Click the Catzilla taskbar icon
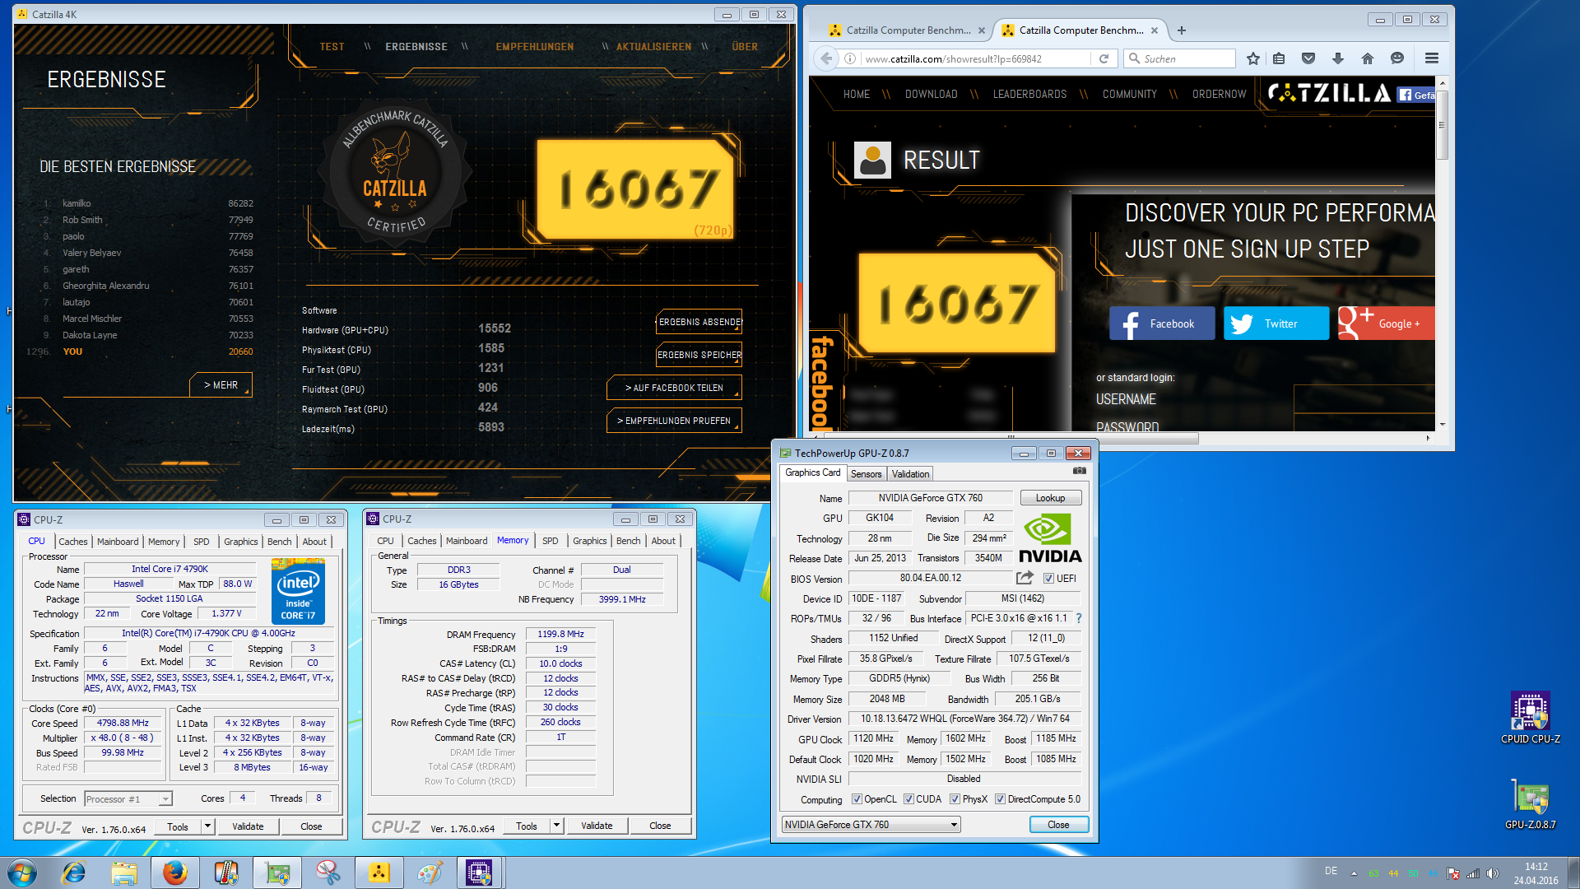 (x=379, y=873)
